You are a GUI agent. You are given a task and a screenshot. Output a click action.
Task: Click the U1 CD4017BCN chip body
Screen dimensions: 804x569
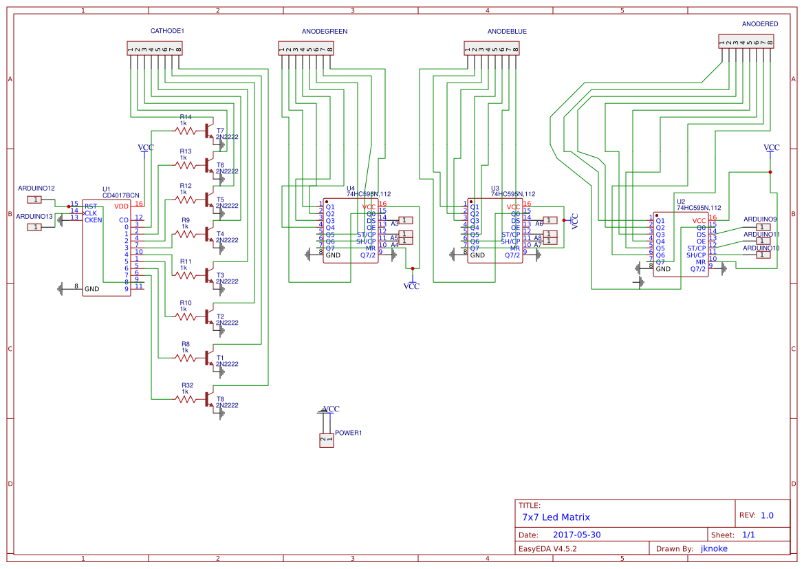107,248
